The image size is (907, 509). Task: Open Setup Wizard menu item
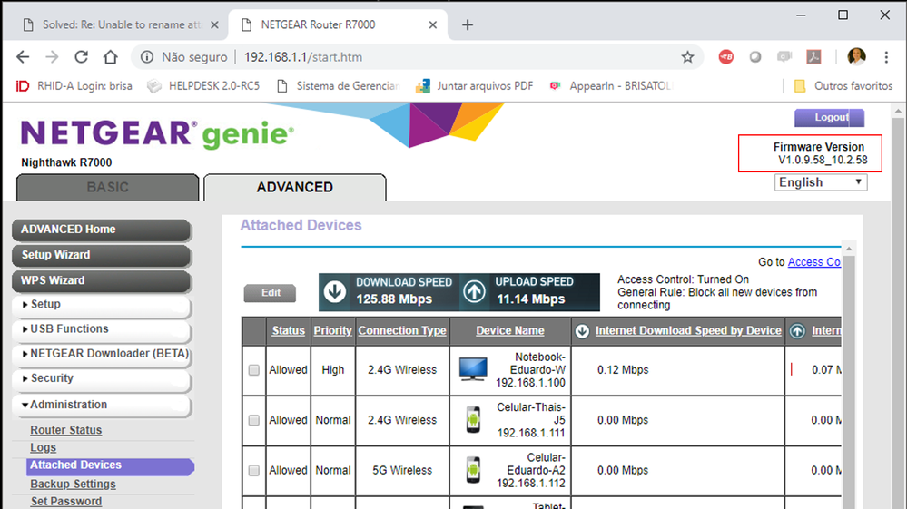tap(101, 255)
